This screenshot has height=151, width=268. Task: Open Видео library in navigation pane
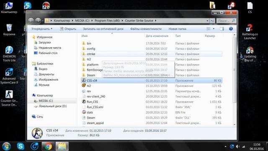(43, 69)
